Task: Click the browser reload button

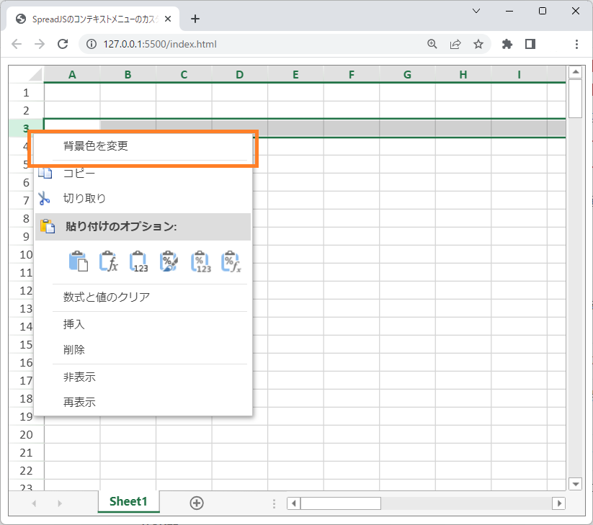Action: coord(63,44)
